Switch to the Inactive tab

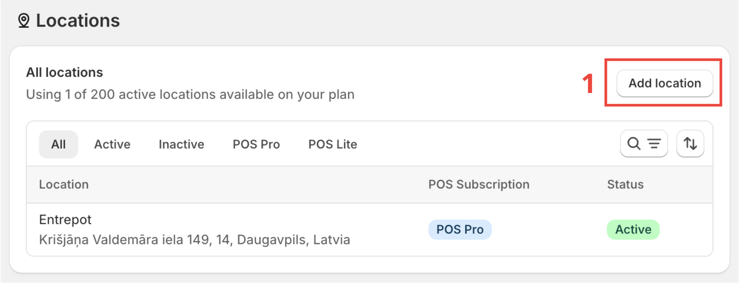(x=181, y=144)
